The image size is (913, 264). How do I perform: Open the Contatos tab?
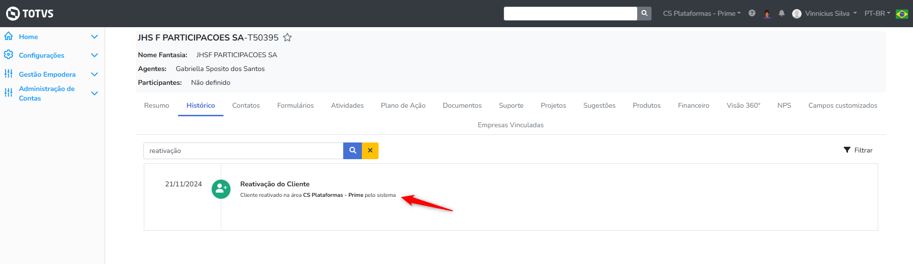[246, 105]
